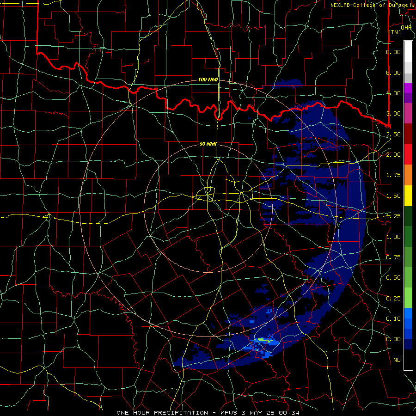416x416 pixels.
Task: Click the orange swatch beside 1.75
Action: tap(408, 175)
